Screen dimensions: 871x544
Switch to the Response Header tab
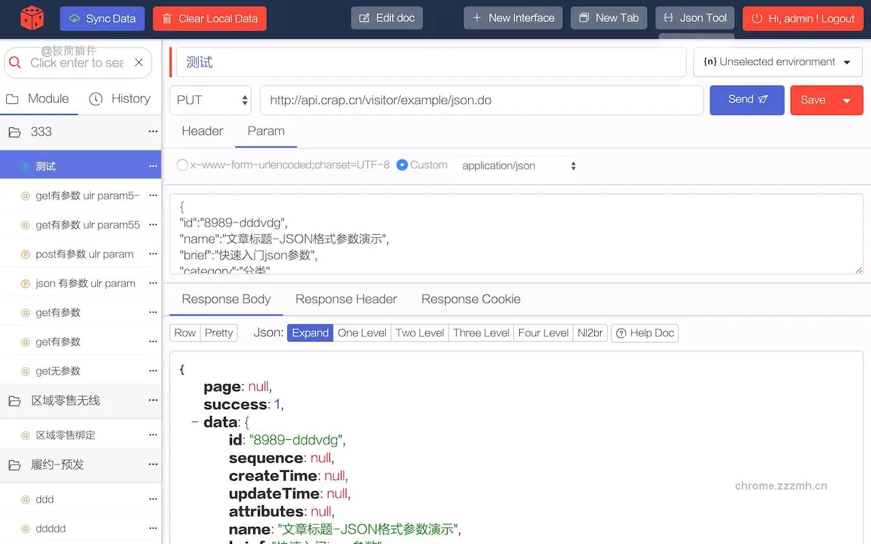tap(346, 299)
